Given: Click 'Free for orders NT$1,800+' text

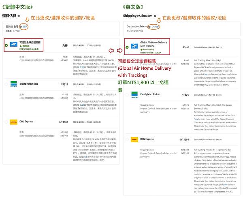Looking at the screenshot, I should (151, 53).
